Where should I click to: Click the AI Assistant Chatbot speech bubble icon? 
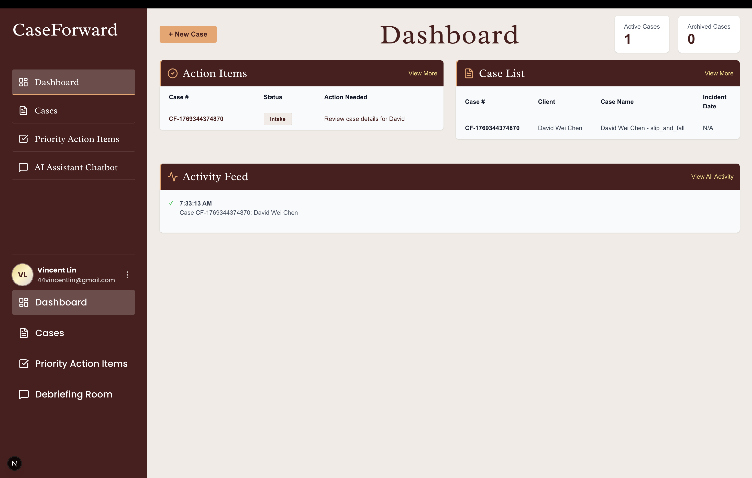[24, 167]
